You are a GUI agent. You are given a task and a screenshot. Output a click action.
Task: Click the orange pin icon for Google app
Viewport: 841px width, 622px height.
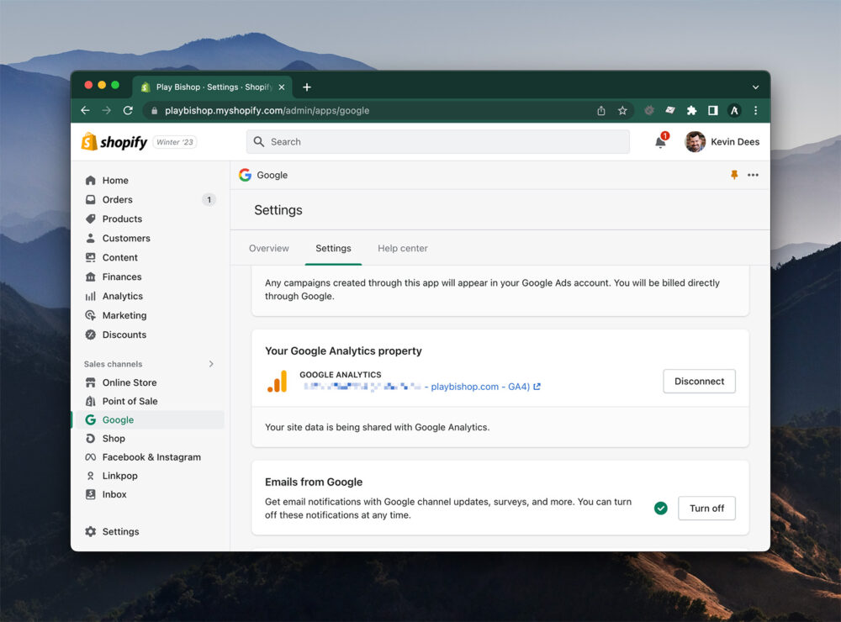[x=733, y=175]
